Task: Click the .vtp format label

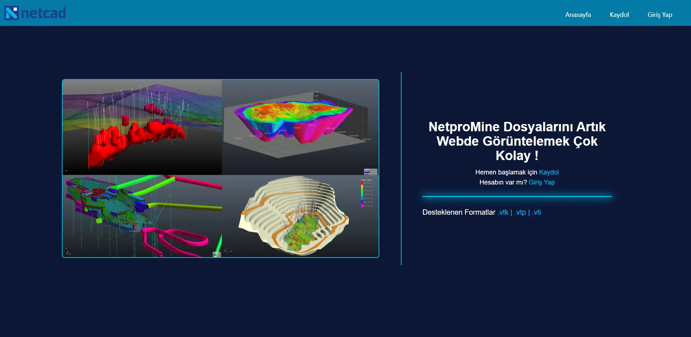Action: tap(520, 212)
